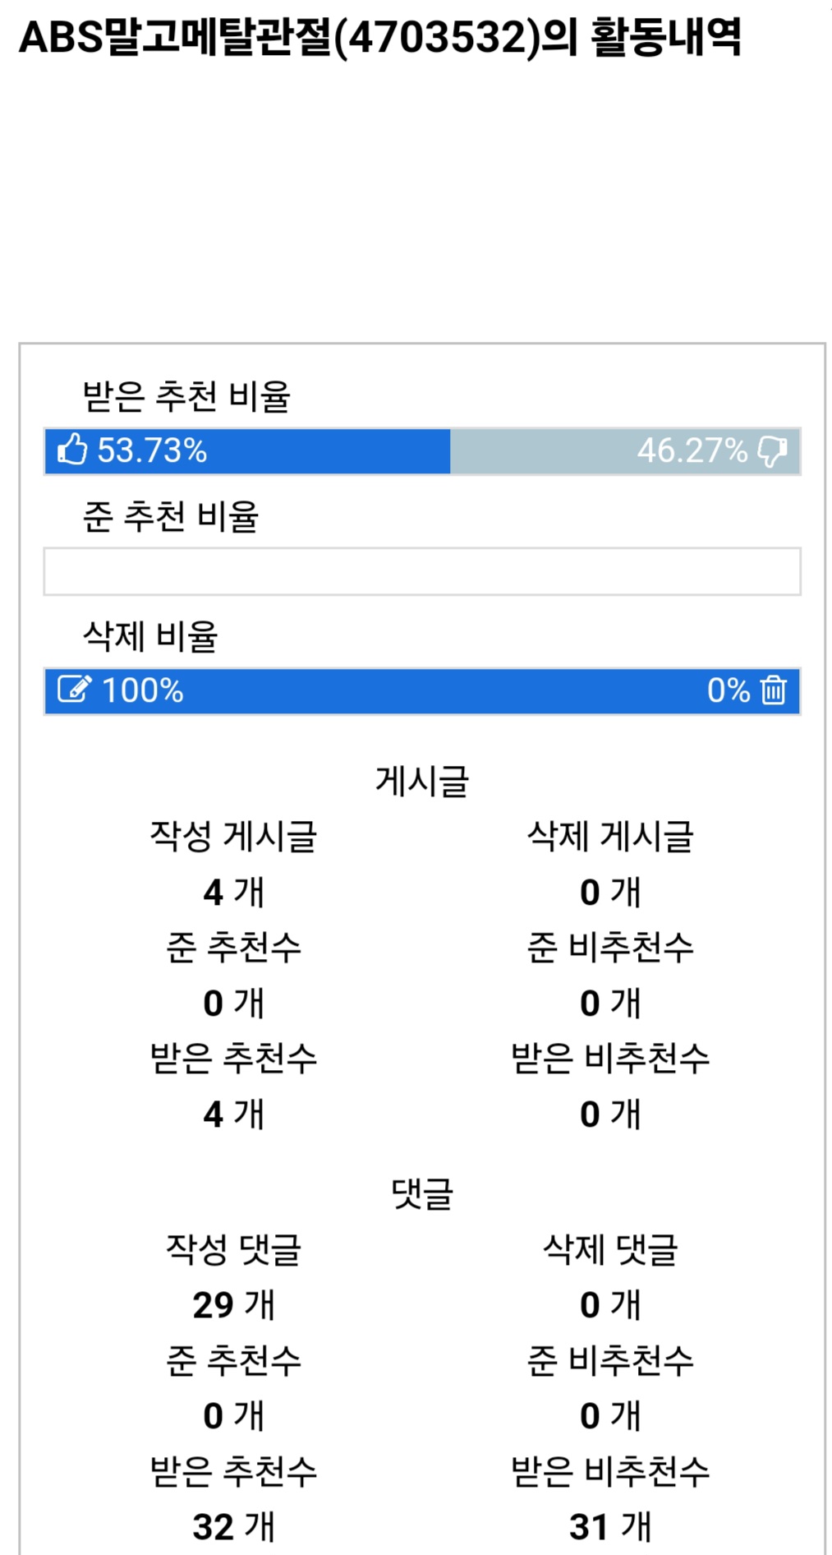Click the empty 준 추천 비율 bar
832x1555 pixels.
point(422,571)
